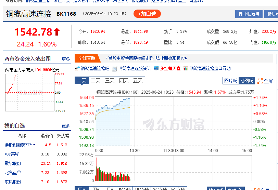278x190 pixels.
Task: Open 港股创新药ETF in watchlist
Action: [20, 145]
